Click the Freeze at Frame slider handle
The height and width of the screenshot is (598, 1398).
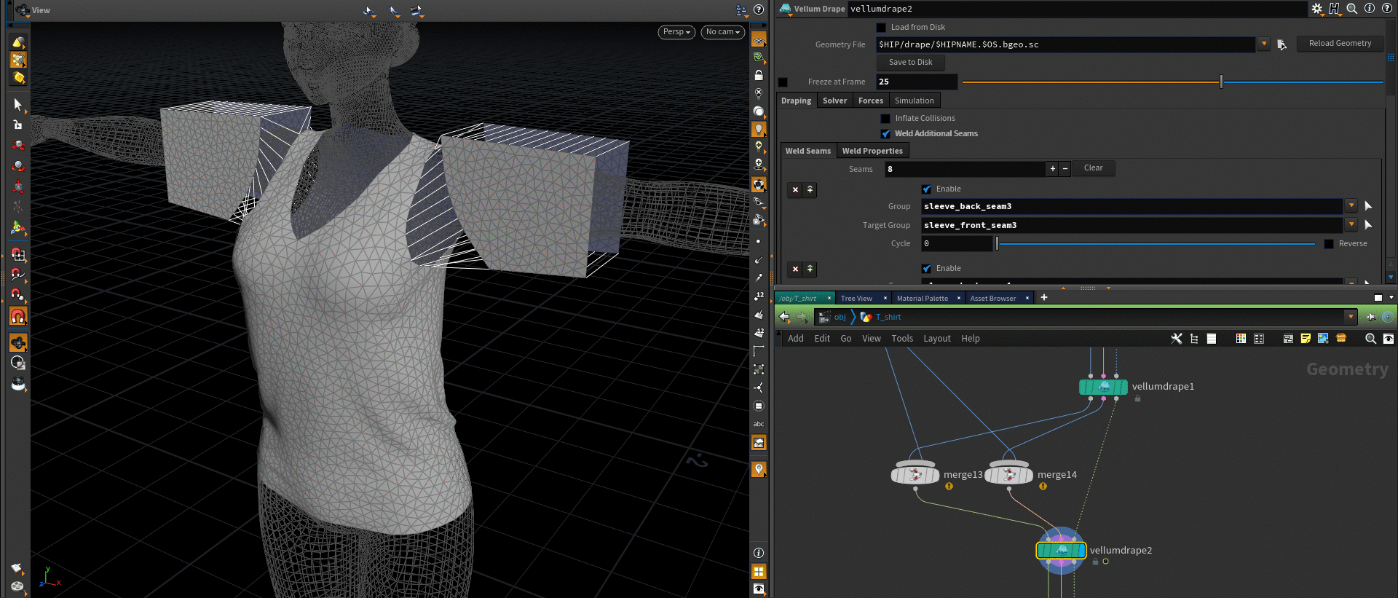1221,82
